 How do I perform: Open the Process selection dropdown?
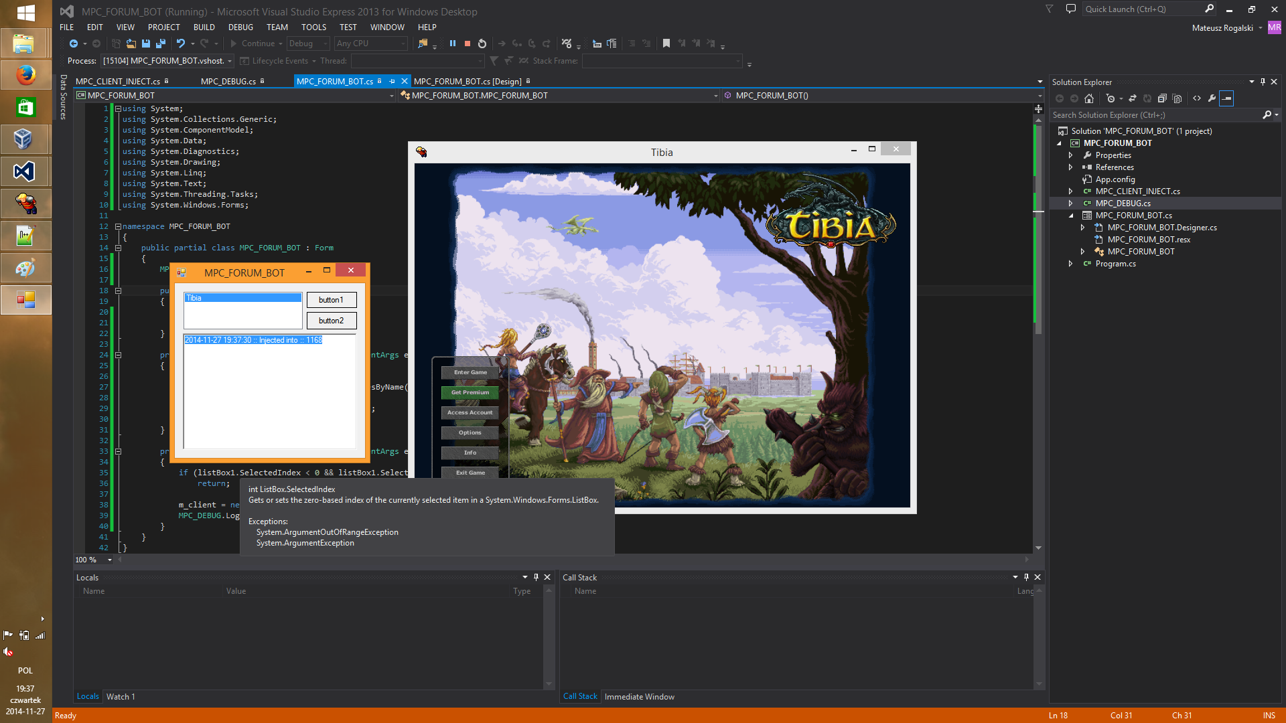(167, 61)
